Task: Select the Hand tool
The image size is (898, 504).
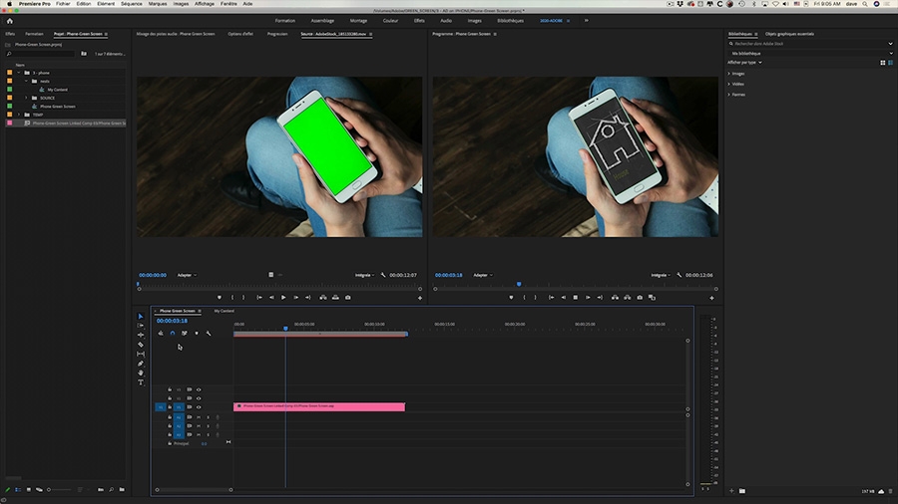Action: (141, 373)
